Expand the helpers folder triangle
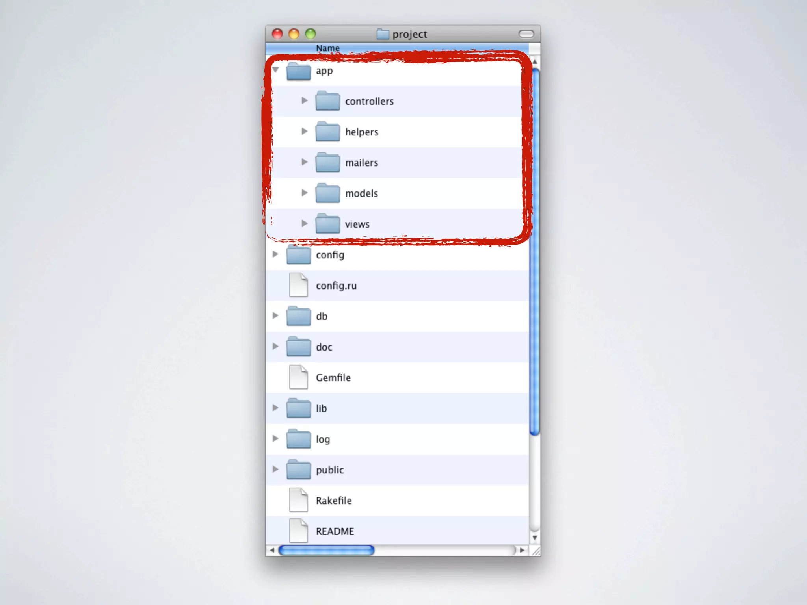 304,131
